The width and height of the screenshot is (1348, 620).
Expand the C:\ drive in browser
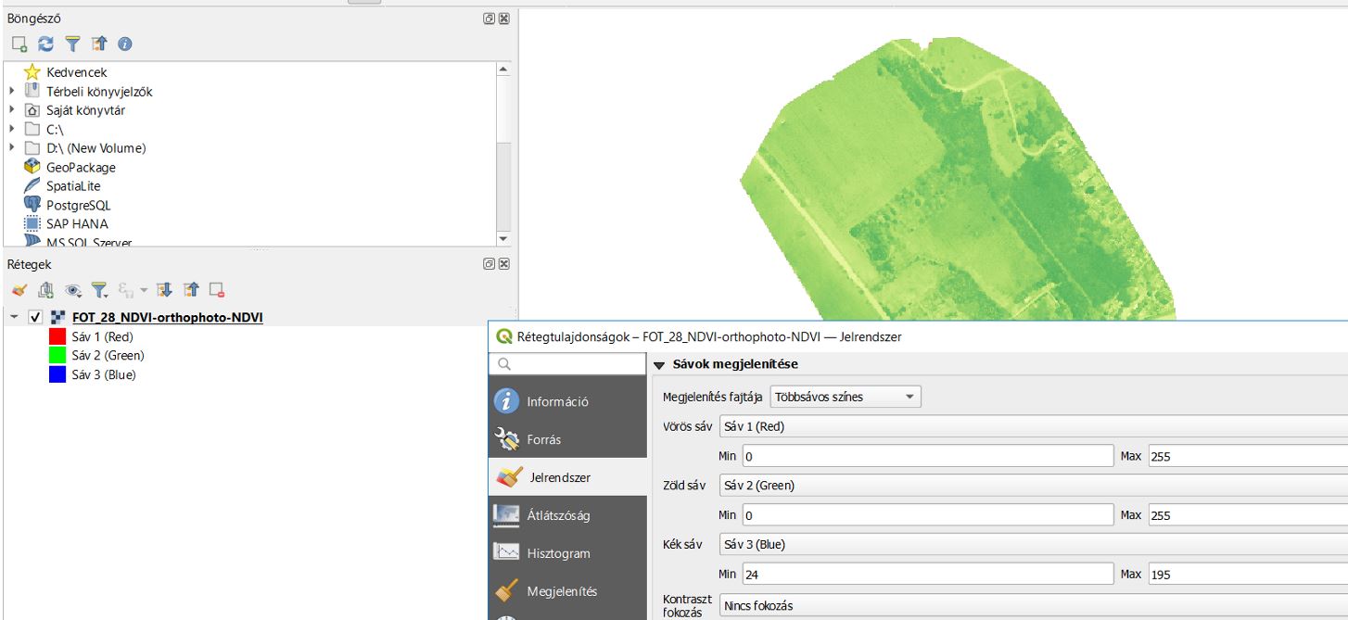pyautogui.click(x=9, y=129)
